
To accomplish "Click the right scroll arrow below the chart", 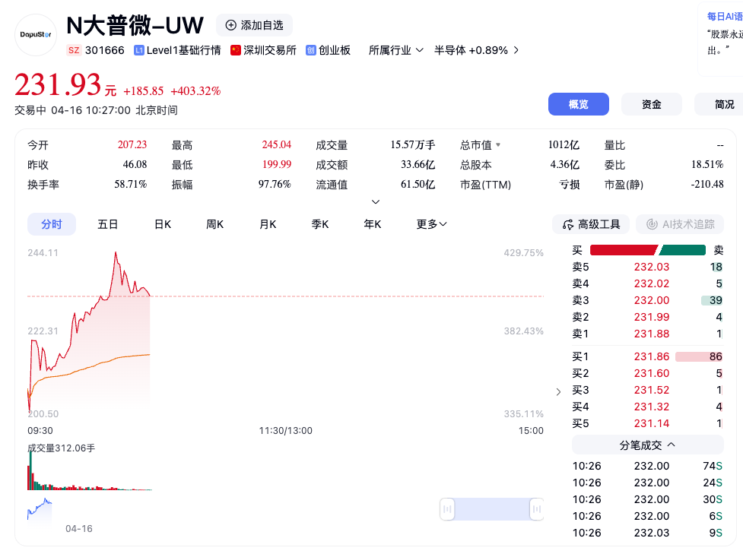I will [537, 508].
